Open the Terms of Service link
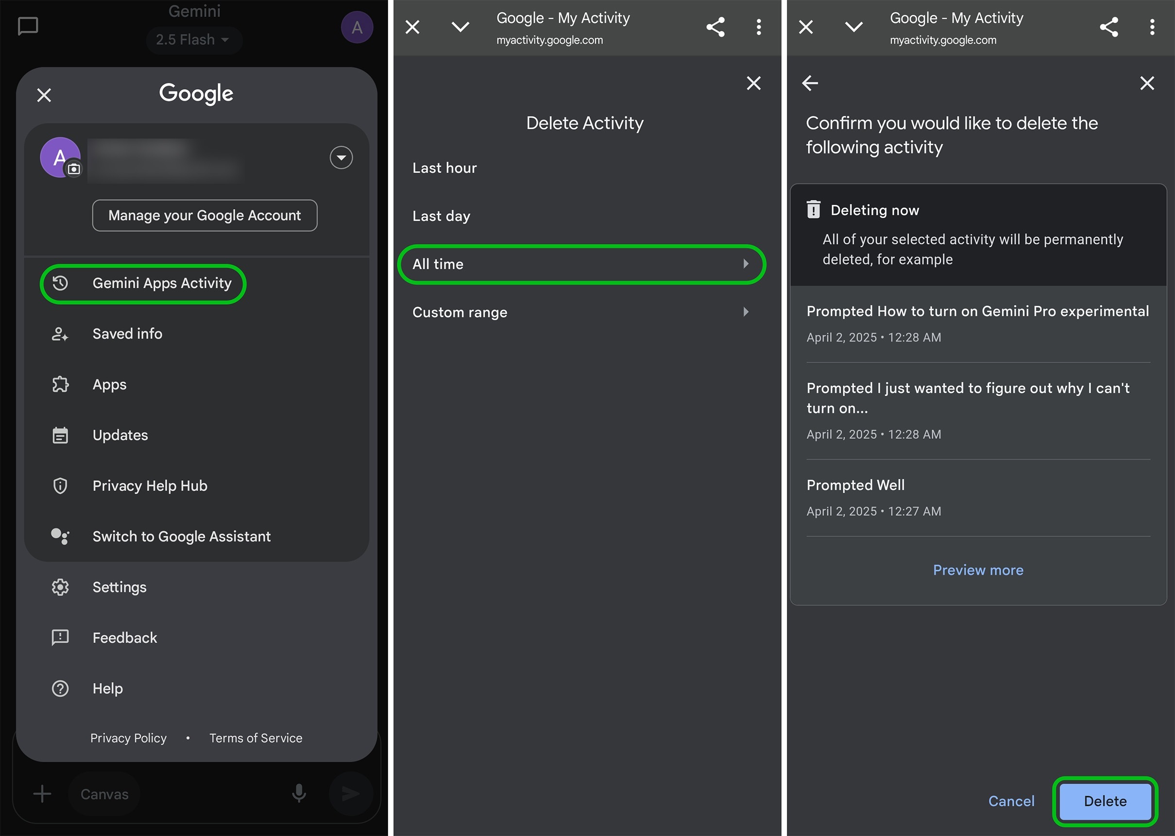This screenshot has height=836, width=1175. (255, 738)
